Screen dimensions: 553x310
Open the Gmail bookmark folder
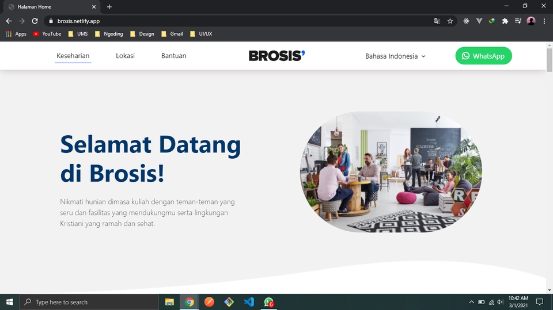point(172,34)
